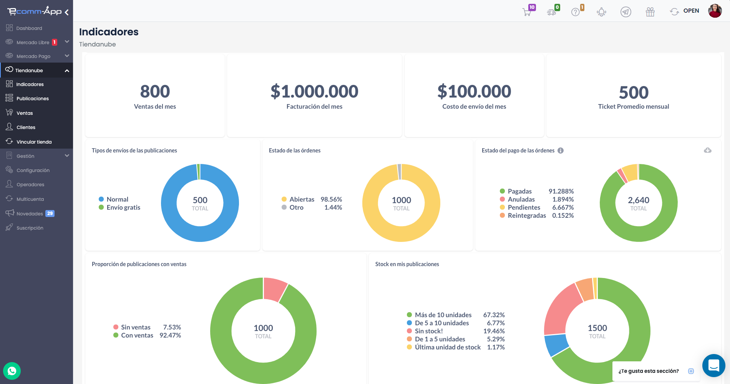Collapse the sidebar with the arrow icon
This screenshot has height=384, width=730.
67,12
